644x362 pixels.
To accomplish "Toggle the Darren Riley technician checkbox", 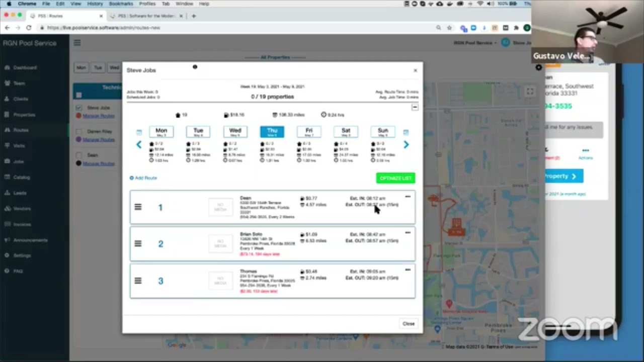I will (79, 131).
